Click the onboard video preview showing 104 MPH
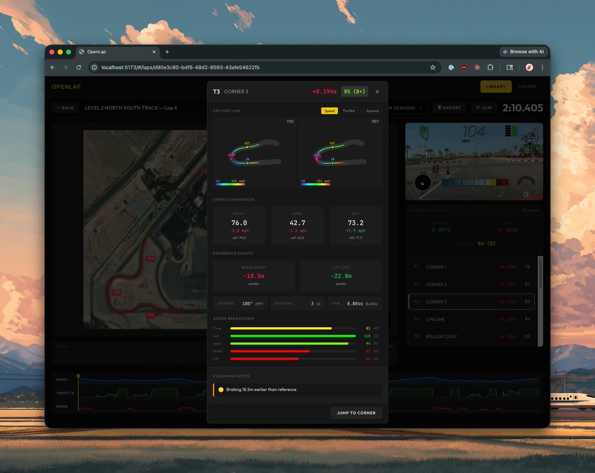 click(474, 161)
